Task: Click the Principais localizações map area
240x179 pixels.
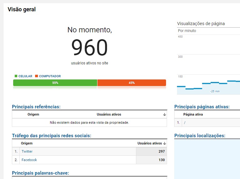Action: (x=207, y=159)
